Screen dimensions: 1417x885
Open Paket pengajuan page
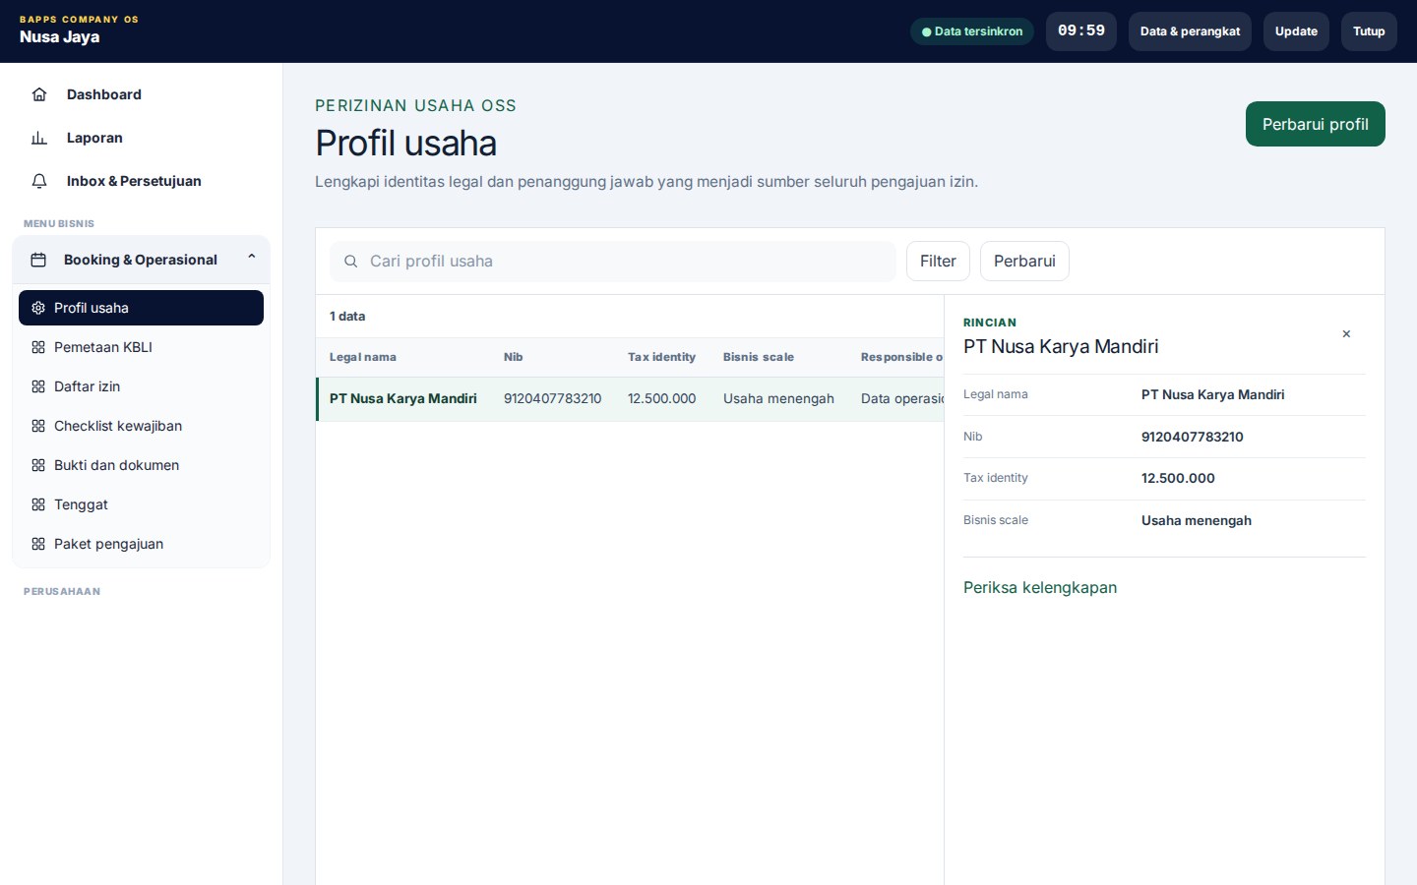tap(141, 544)
